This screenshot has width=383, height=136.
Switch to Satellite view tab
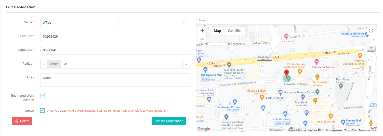234,31
